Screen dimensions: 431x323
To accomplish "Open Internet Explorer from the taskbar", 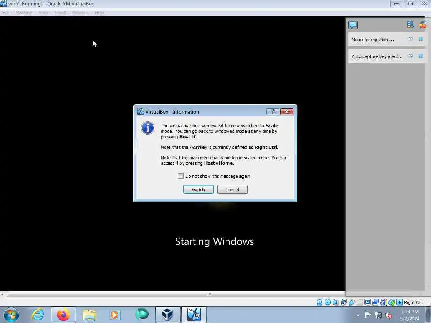I will click(37, 315).
